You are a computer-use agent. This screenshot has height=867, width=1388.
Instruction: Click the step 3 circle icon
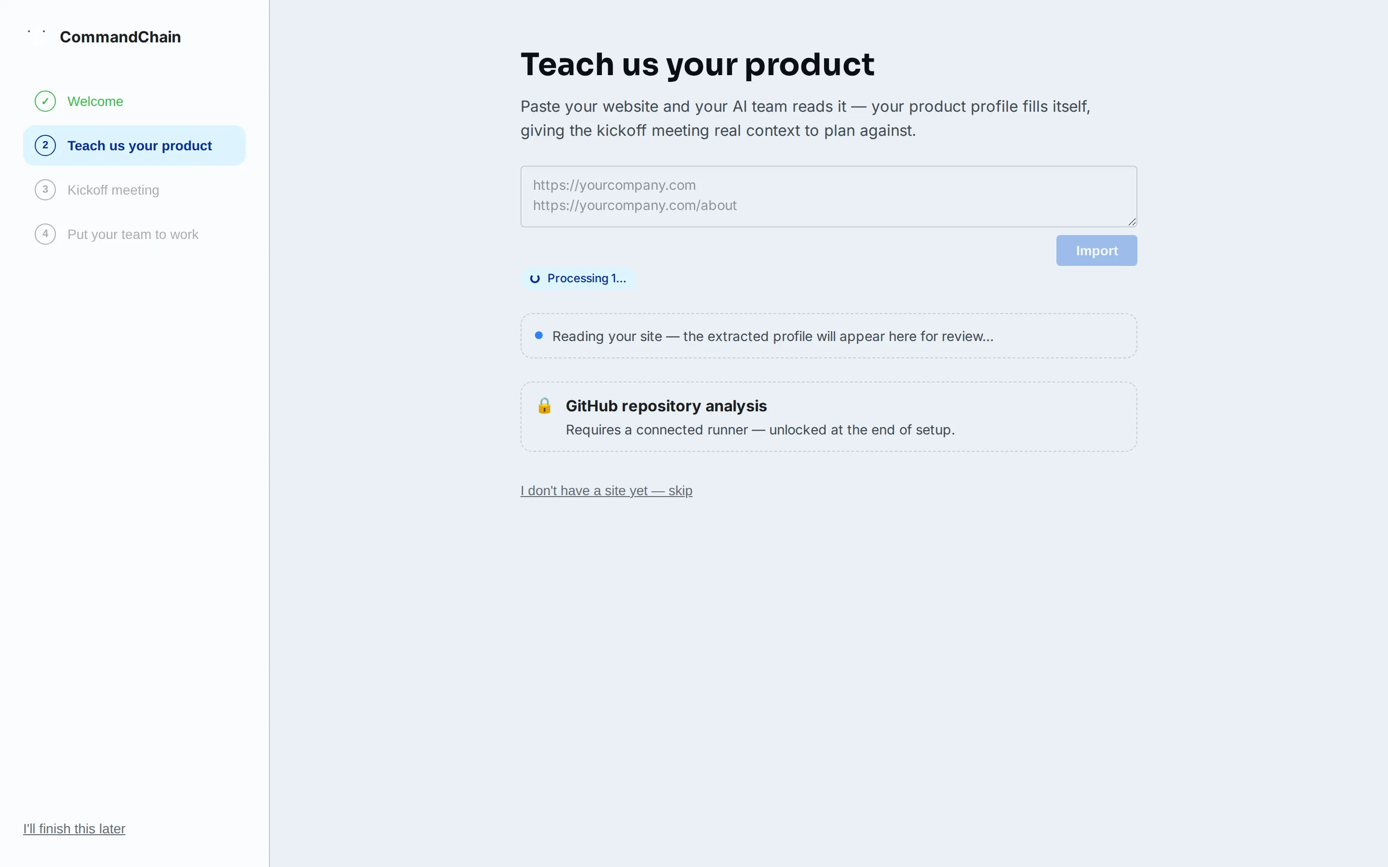click(x=45, y=190)
